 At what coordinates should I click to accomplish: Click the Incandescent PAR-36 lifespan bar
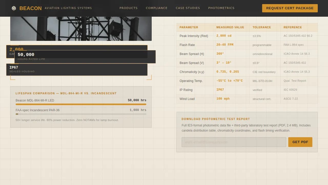[x=81, y=114]
